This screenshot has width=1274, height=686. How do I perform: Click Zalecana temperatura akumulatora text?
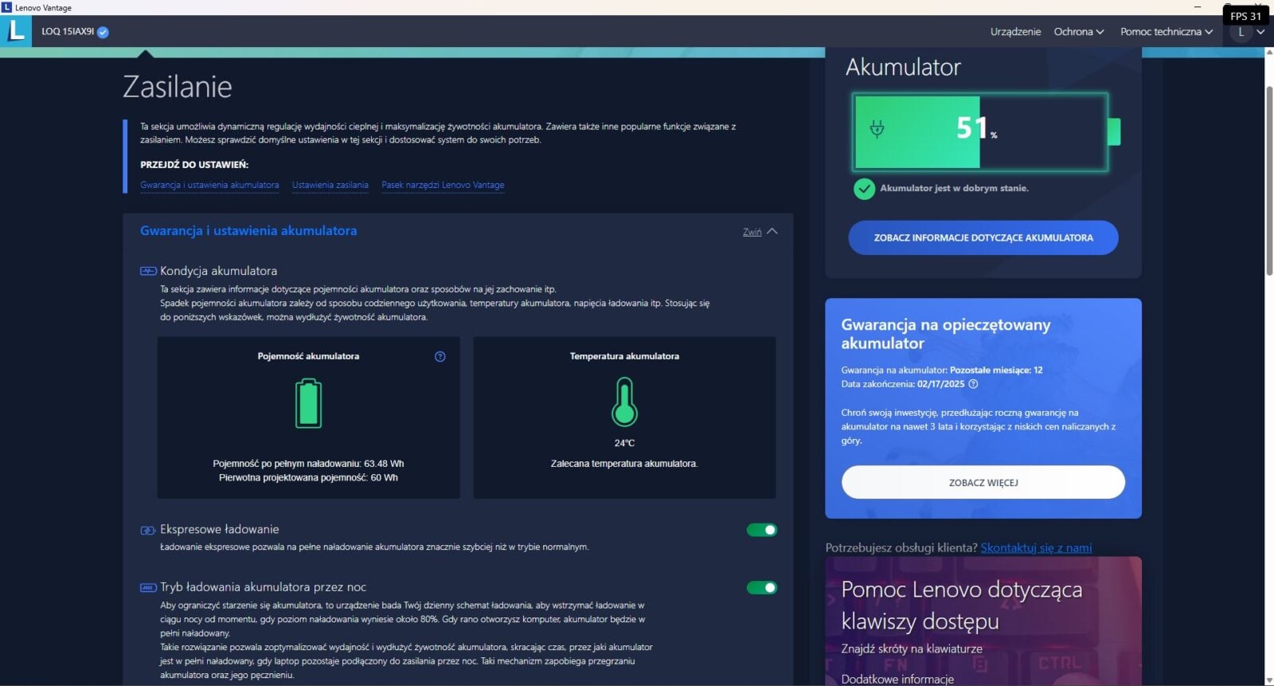pyautogui.click(x=624, y=464)
